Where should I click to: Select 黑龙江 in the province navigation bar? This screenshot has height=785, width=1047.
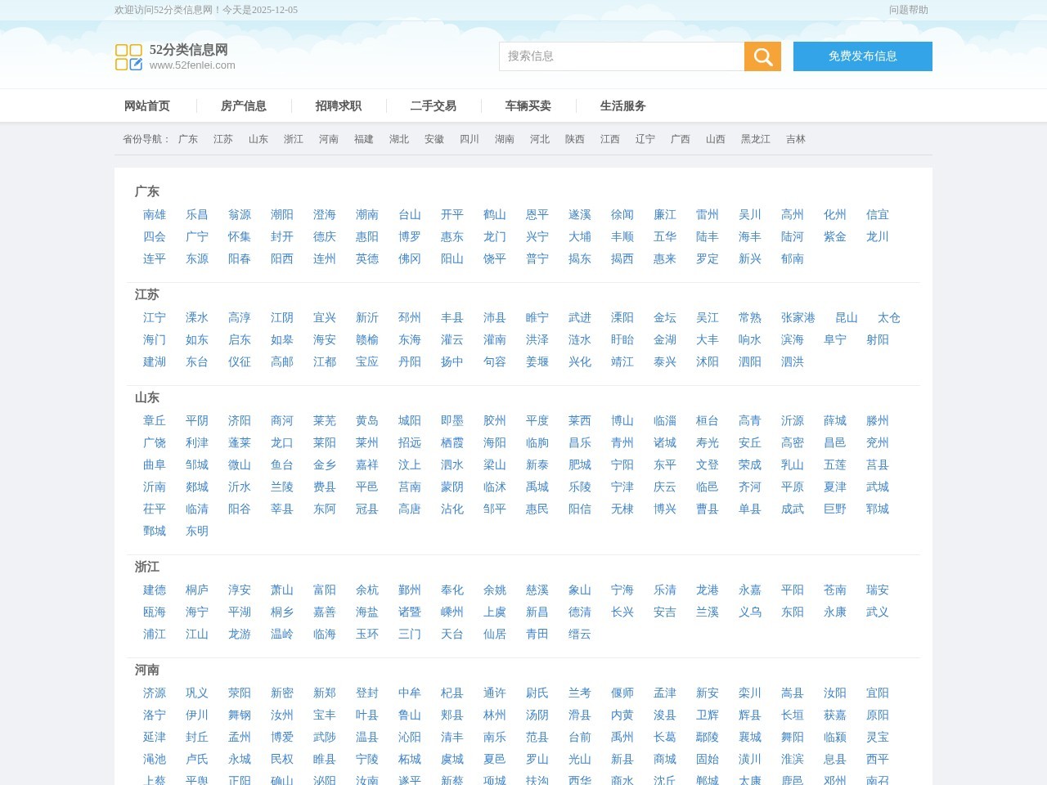[754, 139]
